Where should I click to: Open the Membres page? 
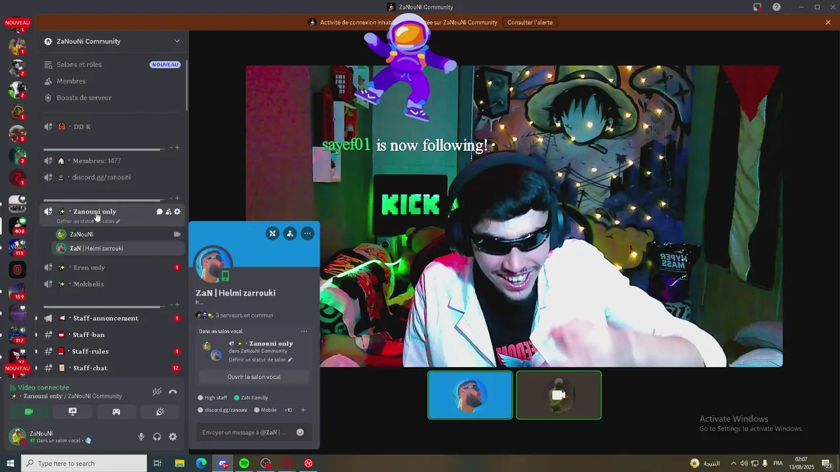pos(112,81)
